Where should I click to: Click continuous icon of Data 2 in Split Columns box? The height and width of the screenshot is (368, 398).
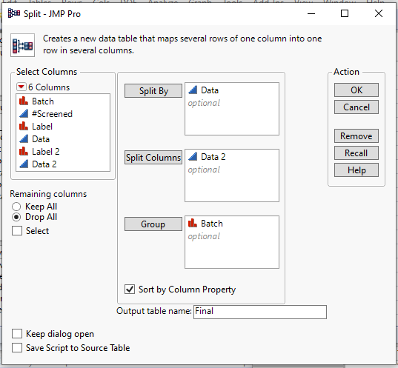(193, 156)
